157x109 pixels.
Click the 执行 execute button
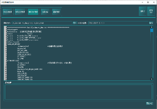click(x=151, y=23)
